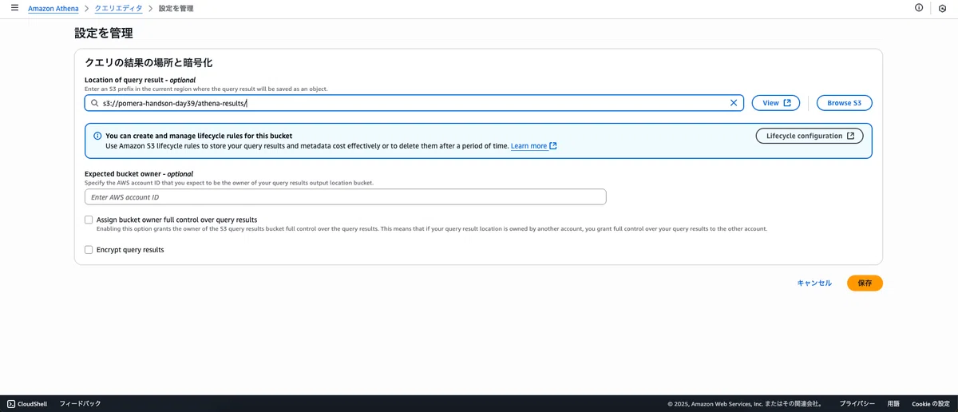Click the クエリの結果の場所と暗号化 heading
This screenshot has height=412, width=958.
point(148,62)
